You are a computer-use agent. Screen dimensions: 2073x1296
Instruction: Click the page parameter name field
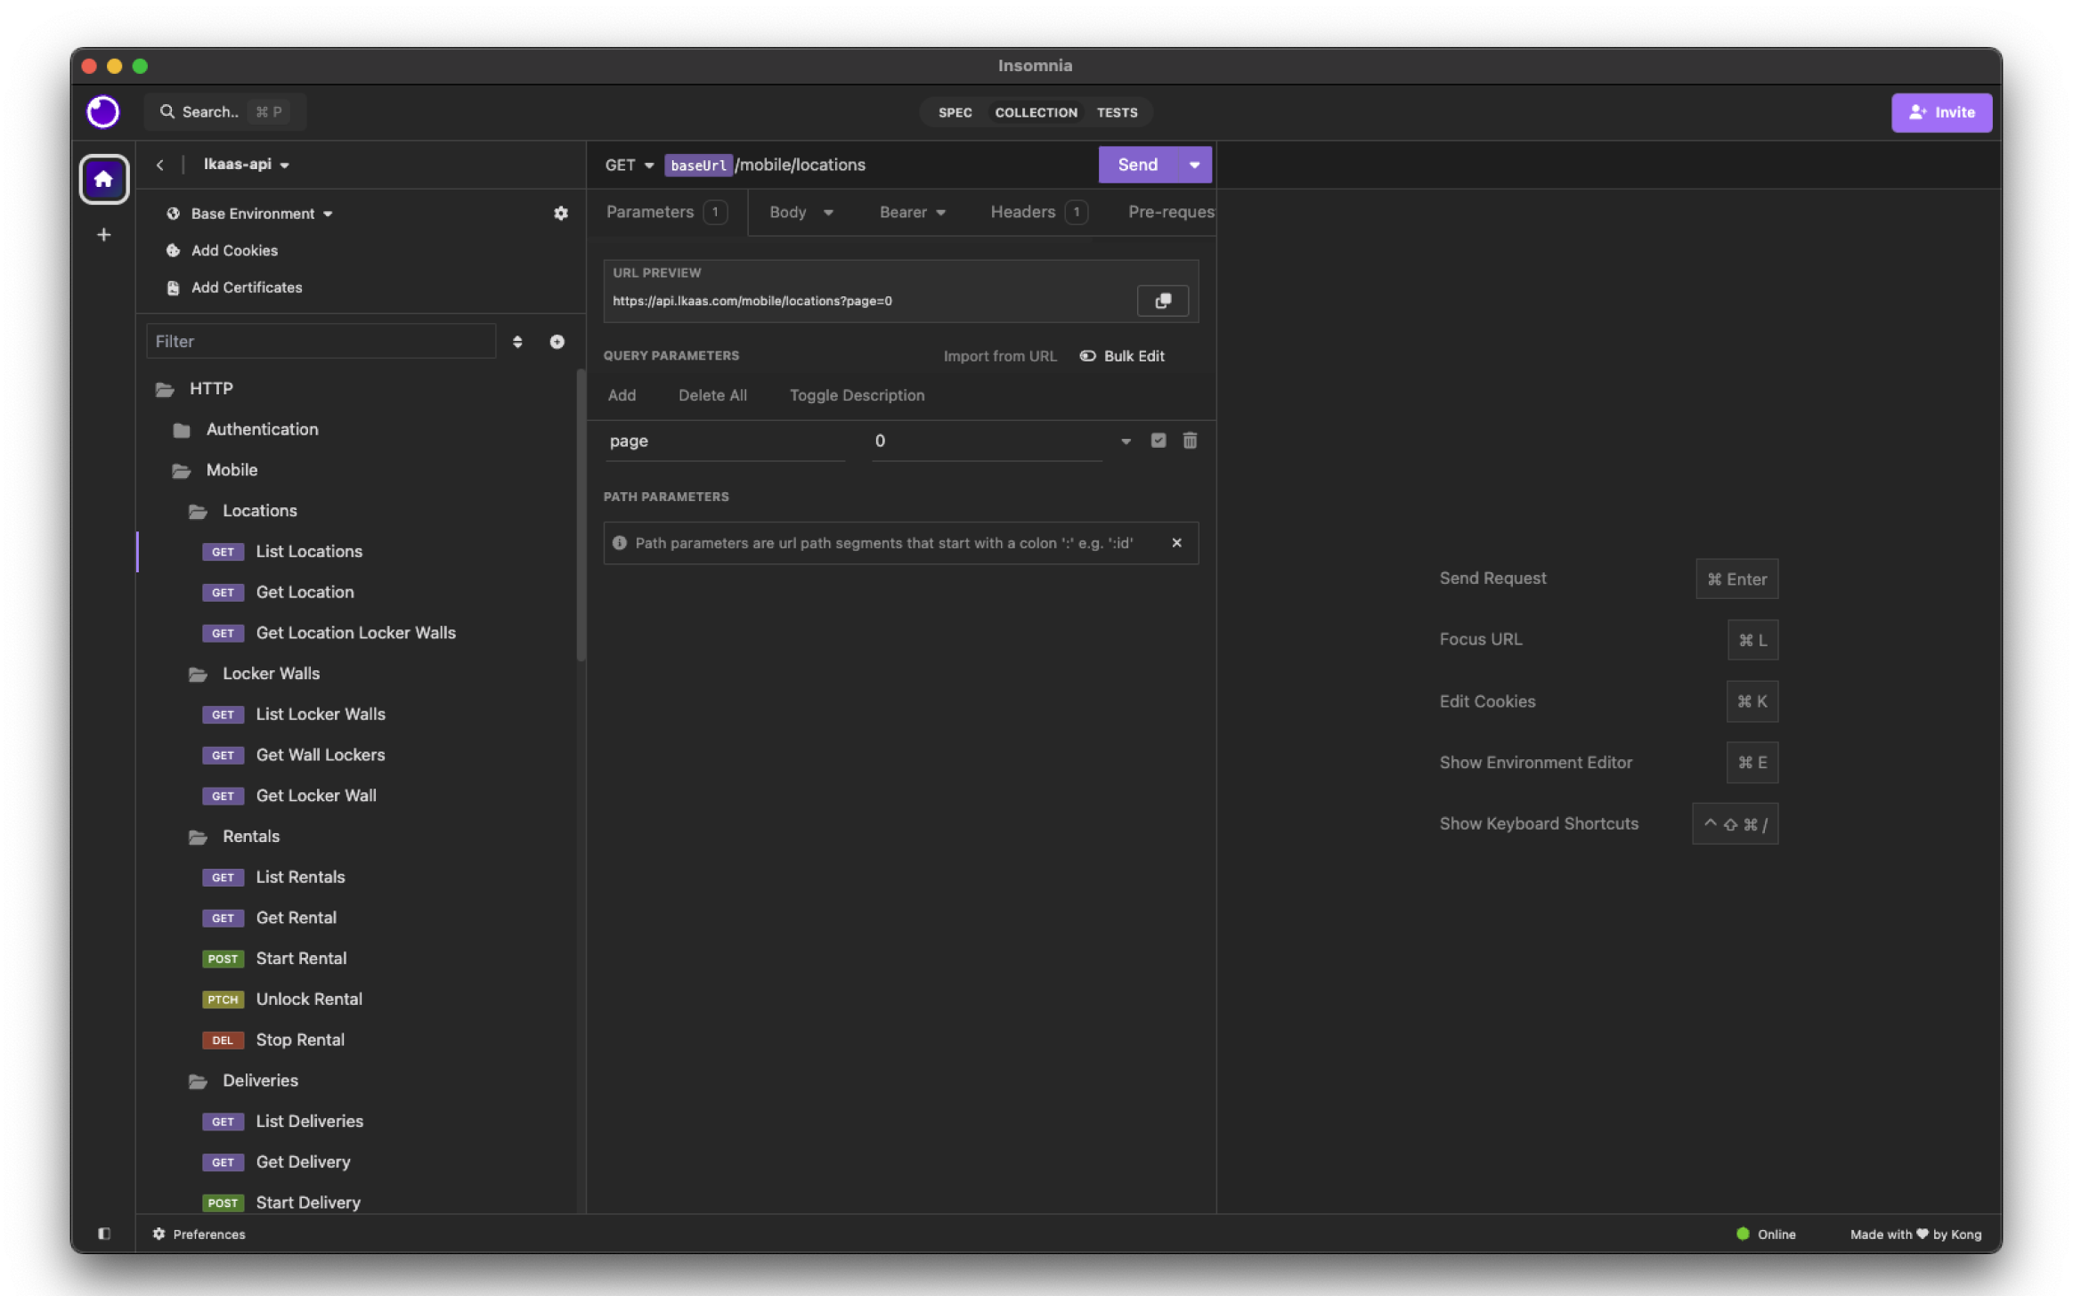pyautogui.click(x=725, y=441)
